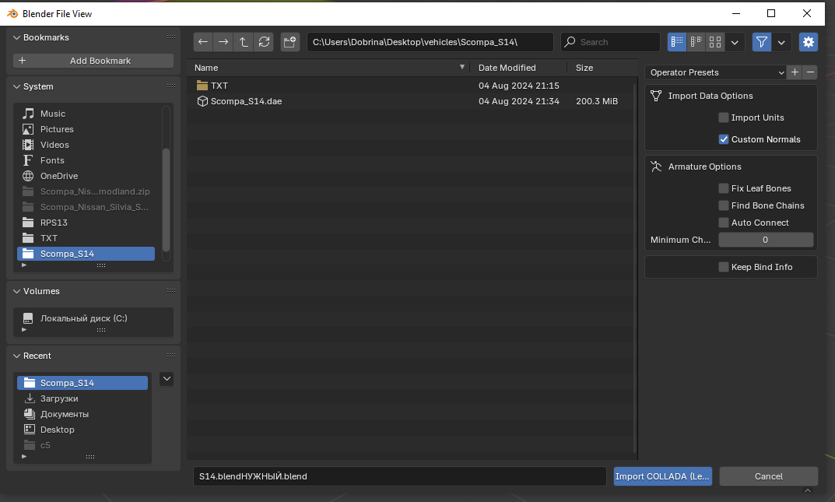Collapse the Bookmarks section
The height and width of the screenshot is (502, 835).
pyautogui.click(x=16, y=38)
